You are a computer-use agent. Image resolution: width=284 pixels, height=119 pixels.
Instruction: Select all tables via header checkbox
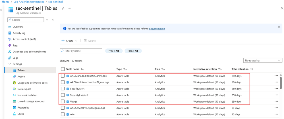63,69
